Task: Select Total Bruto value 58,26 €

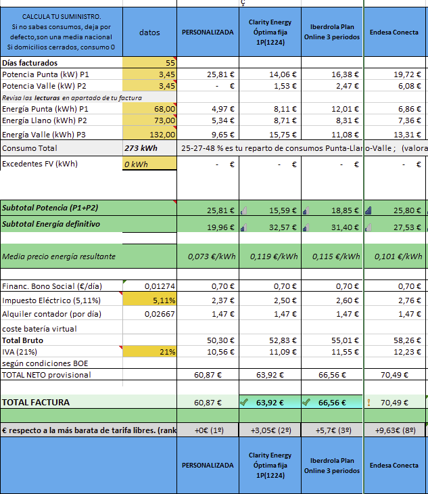Action: tap(394, 340)
